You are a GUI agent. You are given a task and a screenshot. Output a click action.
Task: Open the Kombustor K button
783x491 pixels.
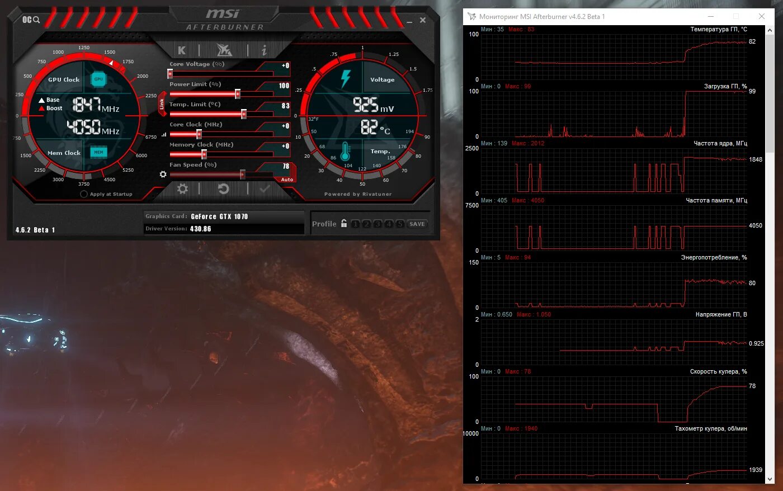point(182,50)
